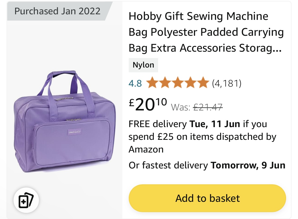Click the Hobby Gift logo on bag
This screenshot has width=298, height=219.
pos(74,132)
